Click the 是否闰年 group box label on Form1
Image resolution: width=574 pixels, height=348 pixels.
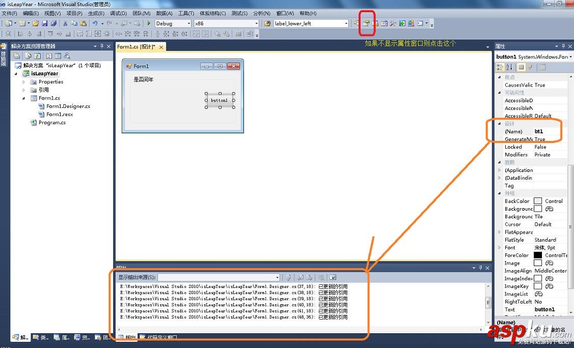pos(144,79)
